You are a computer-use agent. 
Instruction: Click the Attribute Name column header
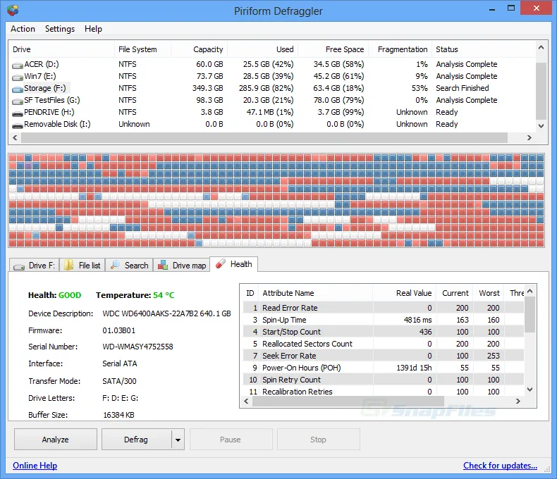coord(315,293)
